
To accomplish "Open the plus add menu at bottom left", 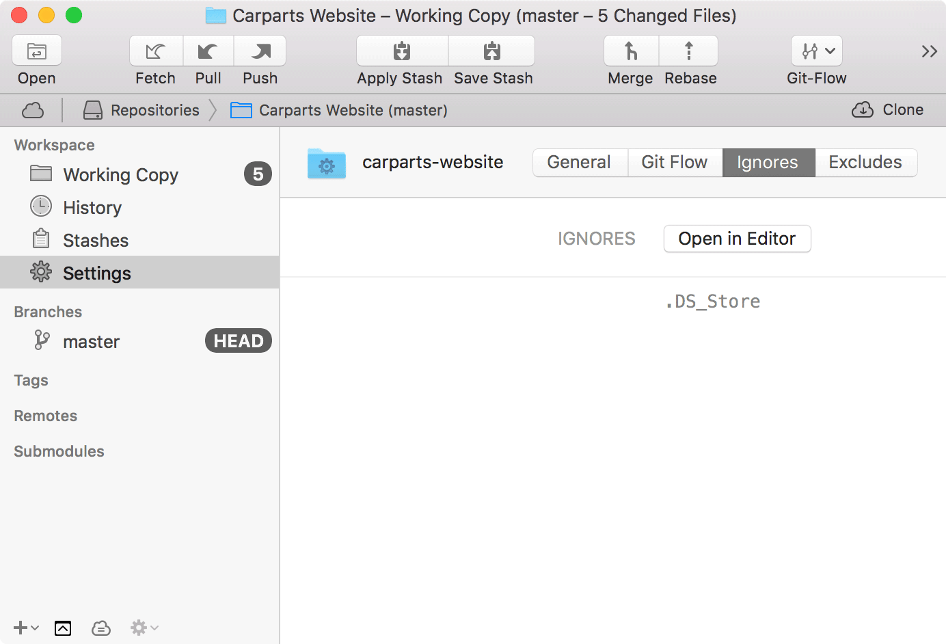I will pos(26,628).
